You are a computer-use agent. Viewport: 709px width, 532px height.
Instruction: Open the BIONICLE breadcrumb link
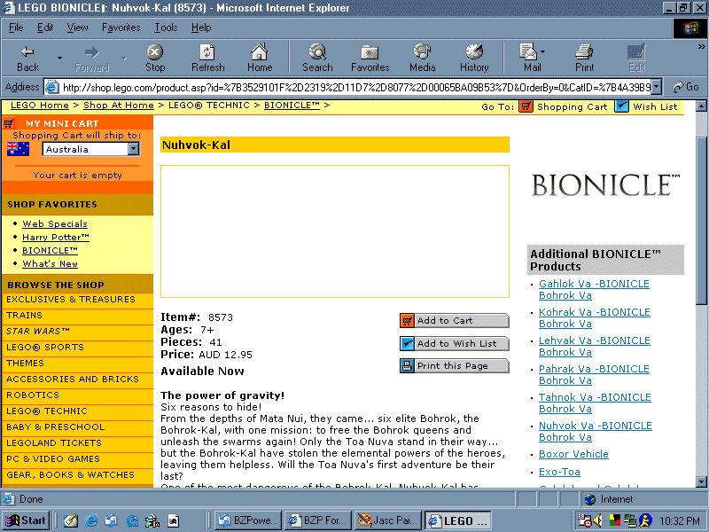(292, 106)
